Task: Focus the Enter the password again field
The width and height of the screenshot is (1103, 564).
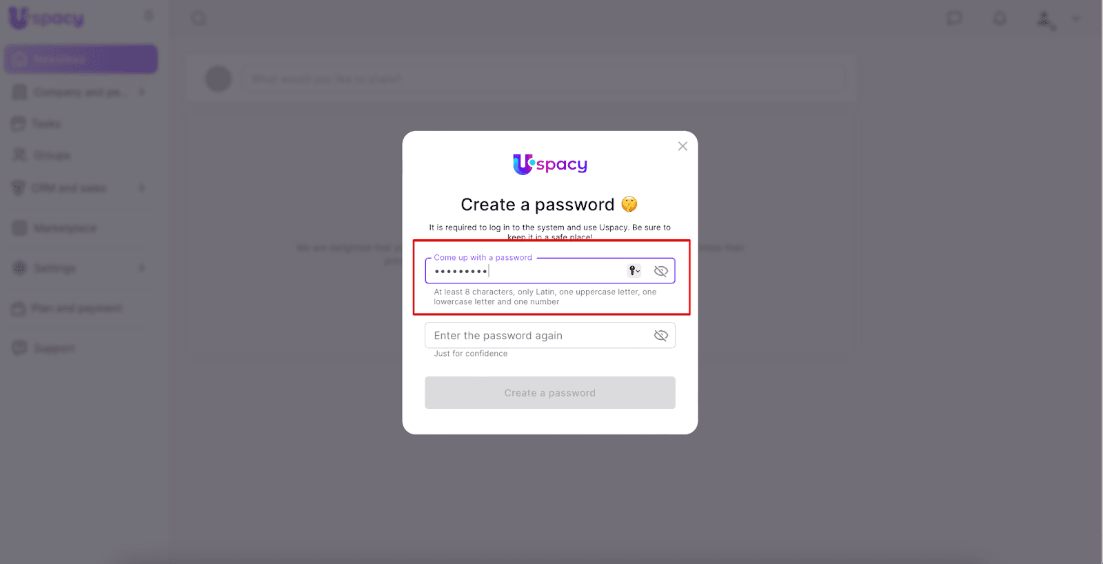Action: coord(550,335)
